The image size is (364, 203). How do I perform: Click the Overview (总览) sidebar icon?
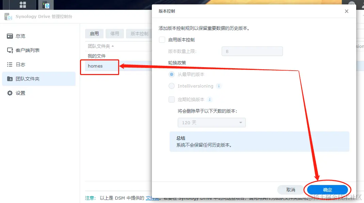(x=10, y=36)
